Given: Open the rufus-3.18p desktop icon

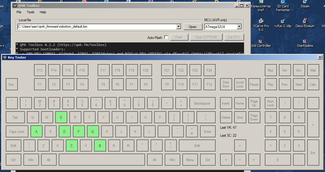Looking at the screenshot, I should coord(283,23).
